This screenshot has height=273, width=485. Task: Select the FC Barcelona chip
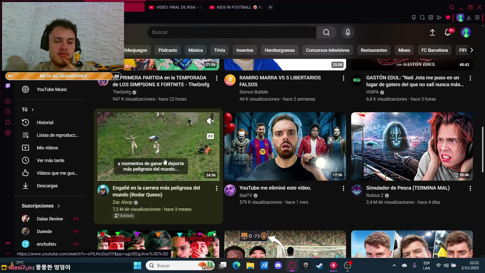(435, 50)
